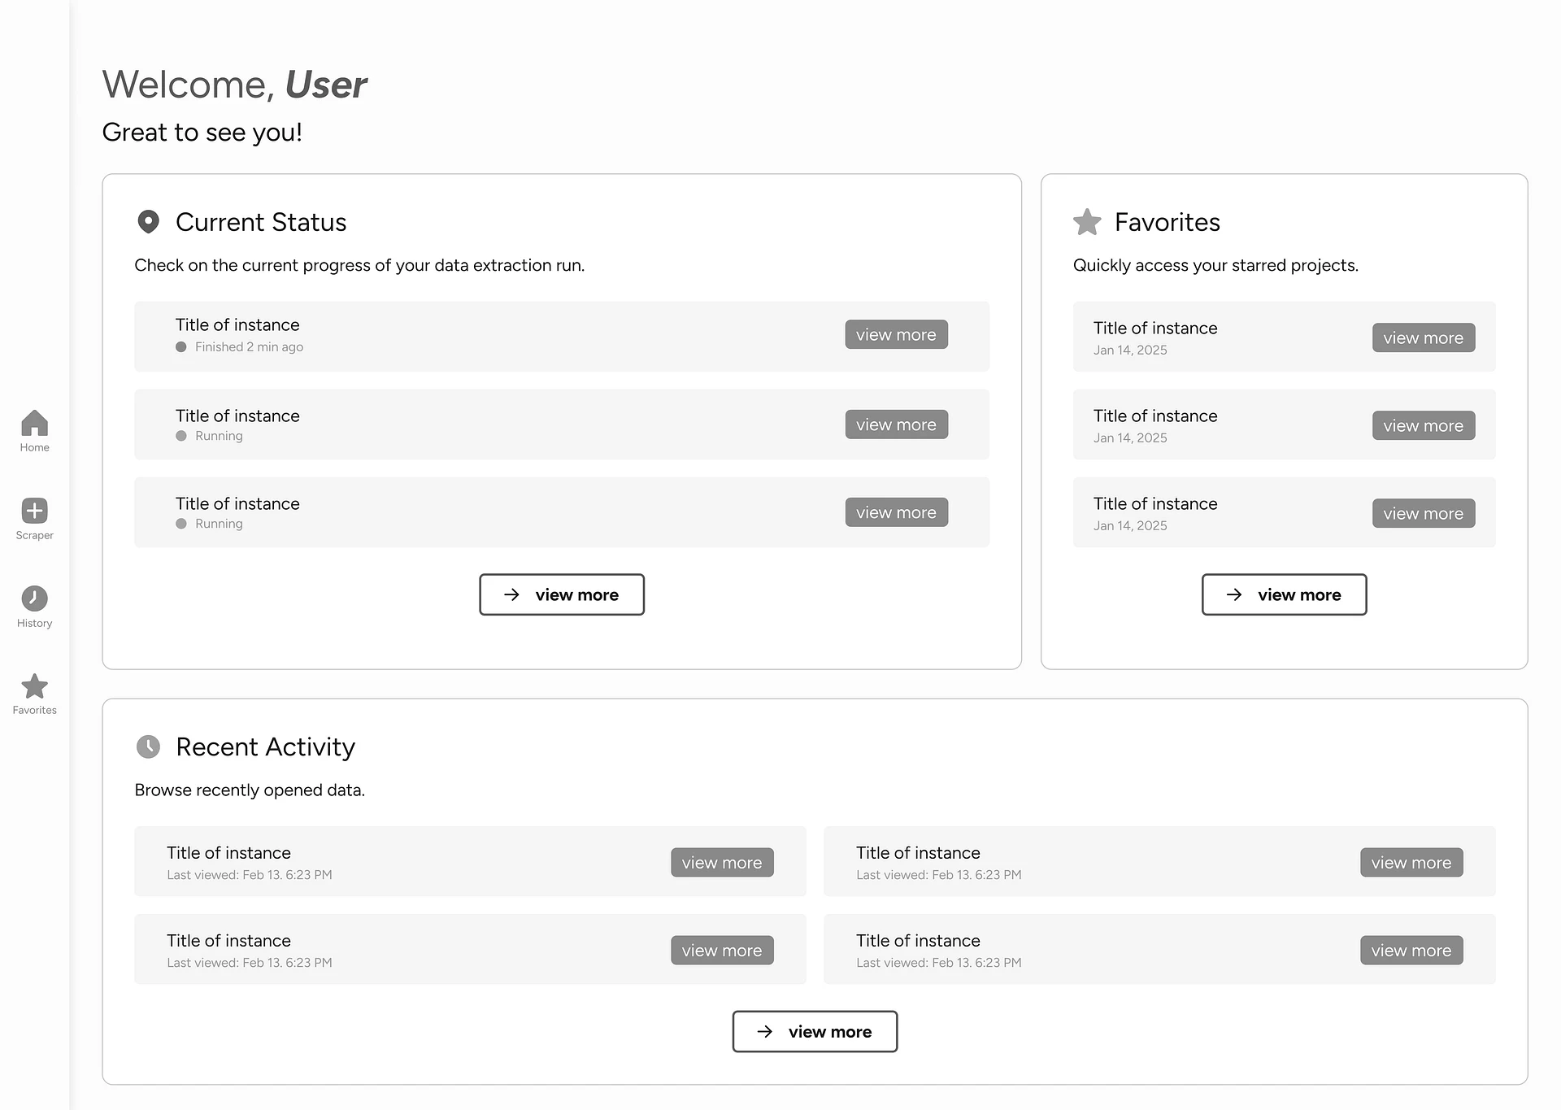Click the Current Status heading
The image size is (1561, 1110).
pyautogui.click(x=261, y=222)
